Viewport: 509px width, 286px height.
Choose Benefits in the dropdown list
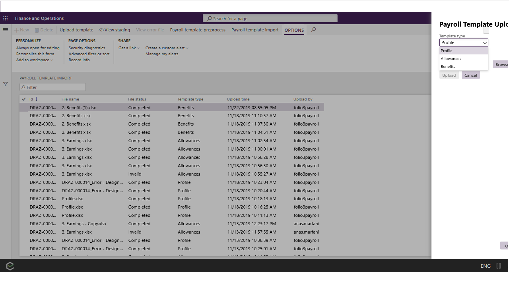(x=464, y=67)
